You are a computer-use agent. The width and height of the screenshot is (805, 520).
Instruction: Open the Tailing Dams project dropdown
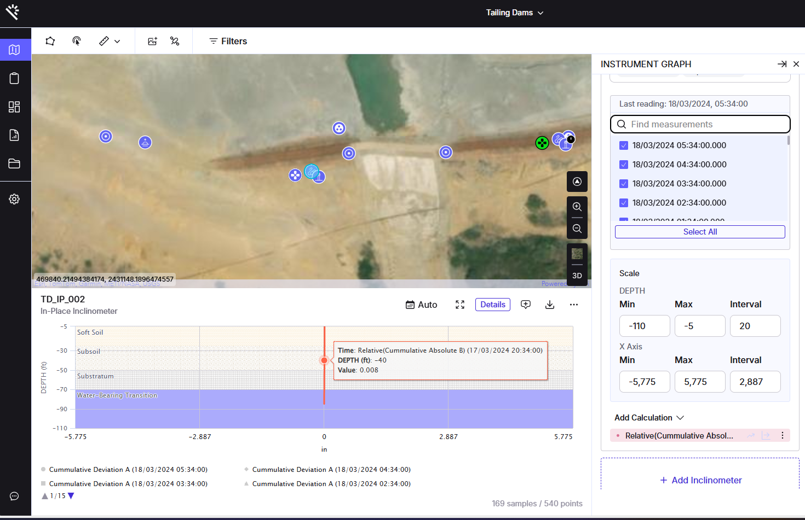click(514, 13)
